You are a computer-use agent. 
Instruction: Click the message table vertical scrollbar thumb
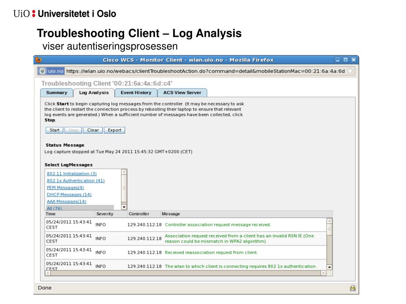[x=329, y=229]
